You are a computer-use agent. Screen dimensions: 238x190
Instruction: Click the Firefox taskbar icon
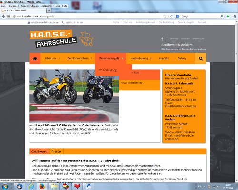(42, 186)
